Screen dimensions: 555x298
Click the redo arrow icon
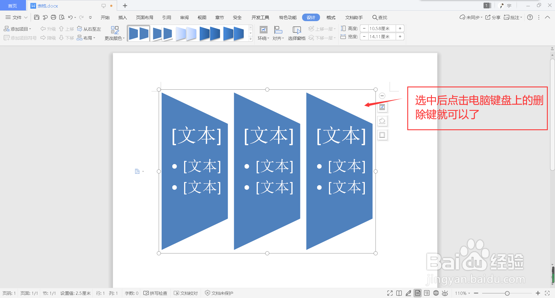click(x=81, y=17)
